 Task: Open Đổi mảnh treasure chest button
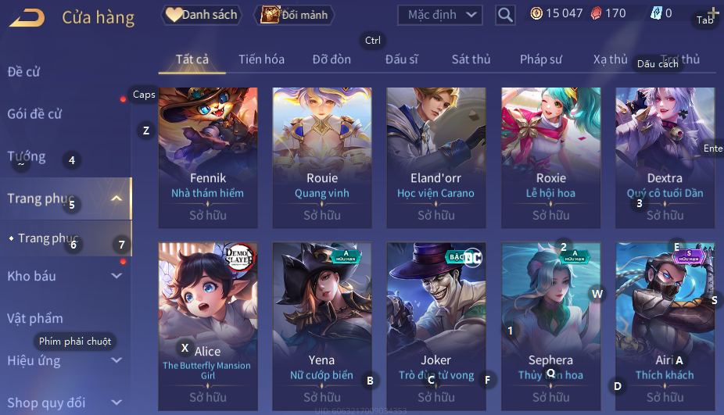click(294, 15)
